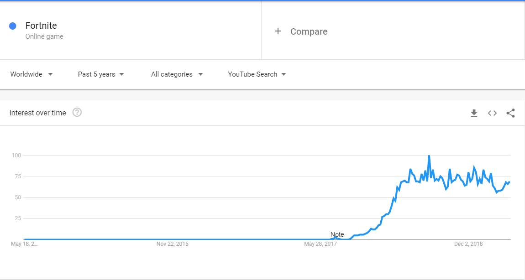Click the Online game subtitle

tap(44, 36)
